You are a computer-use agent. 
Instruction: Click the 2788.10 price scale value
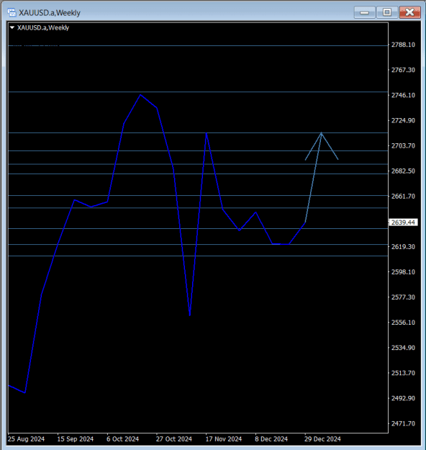(403, 45)
